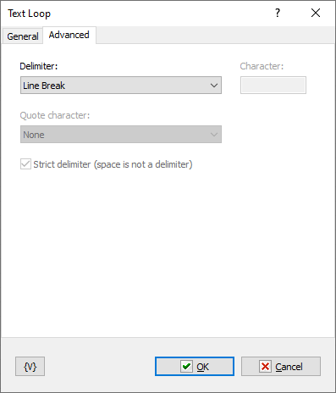Focus the Character input field

[273, 86]
